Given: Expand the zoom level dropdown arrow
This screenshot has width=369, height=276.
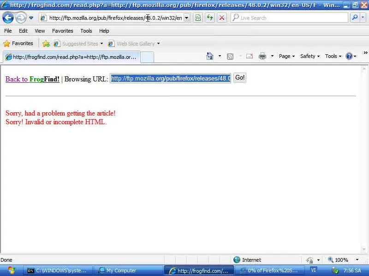Looking at the screenshot, I should (357, 260).
